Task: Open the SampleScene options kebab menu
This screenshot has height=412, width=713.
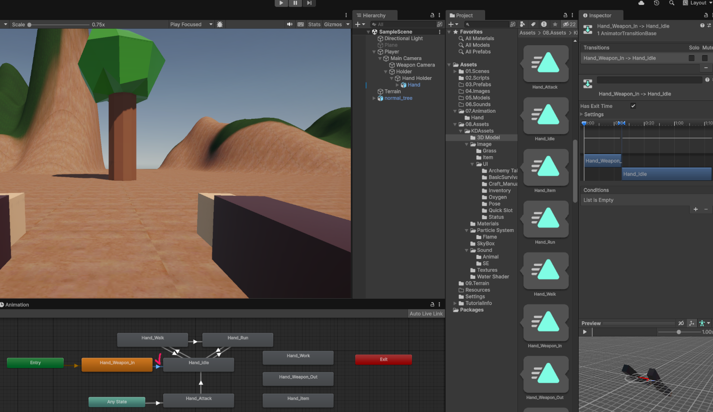Action: 439,32
